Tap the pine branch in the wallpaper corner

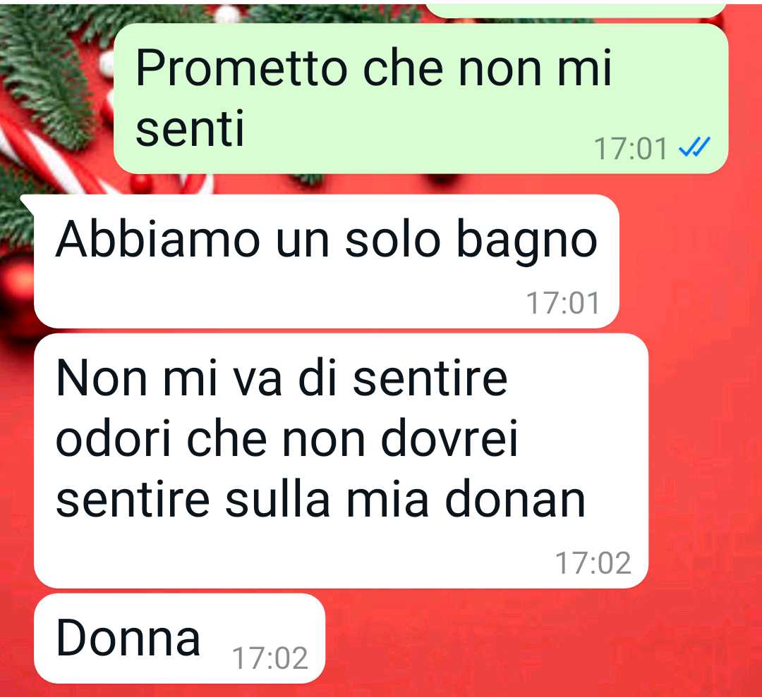click(46, 73)
